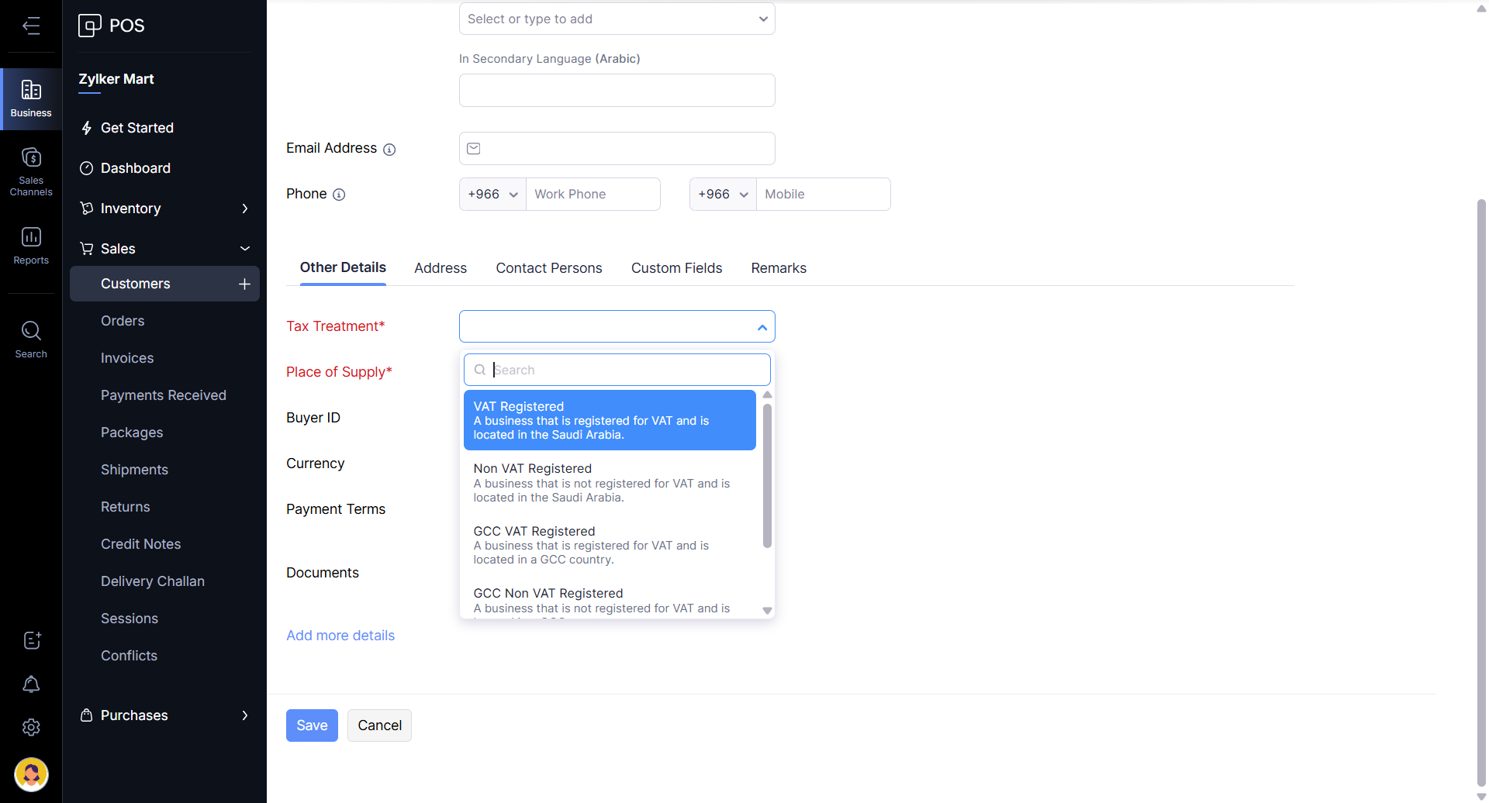
Task: Collapse the sidebar with the top-left arrow icon
Action: click(31, 26)
